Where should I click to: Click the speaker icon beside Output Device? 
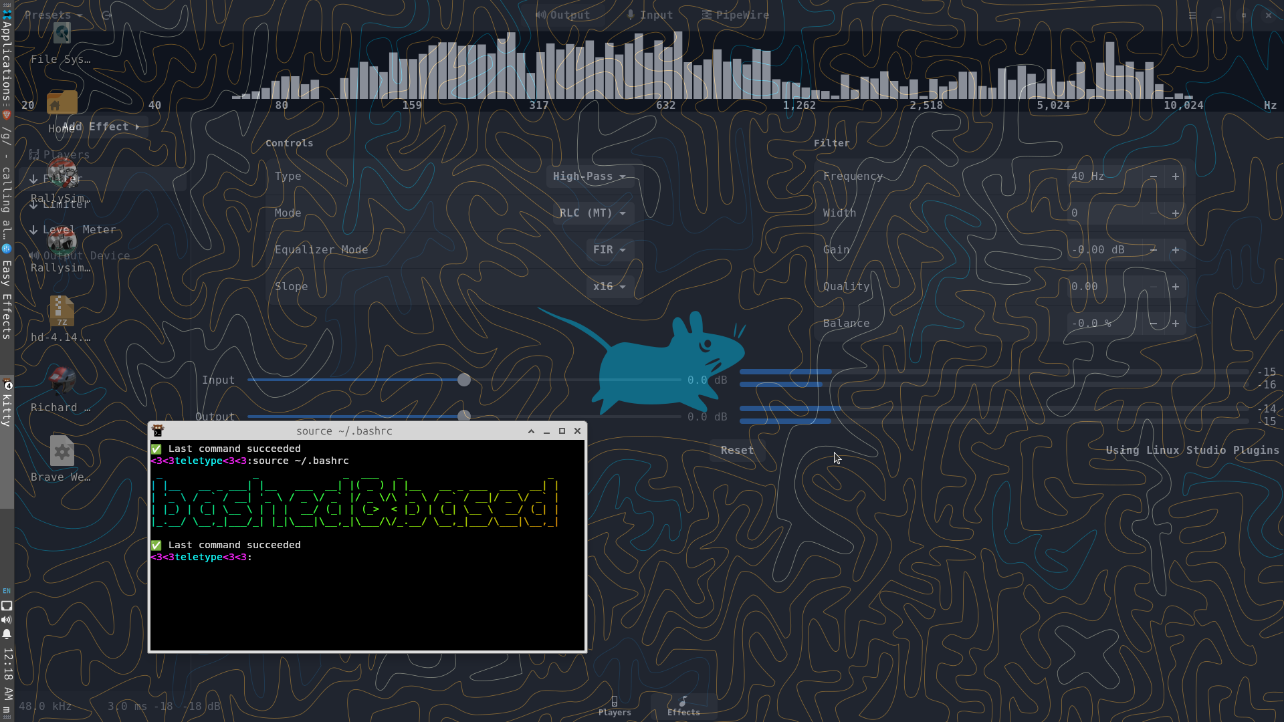(34, 255)
